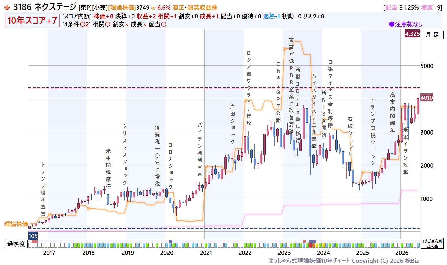Select the 決算±0 score item
This screenshot has height=265, width=447.
[125, 16]
